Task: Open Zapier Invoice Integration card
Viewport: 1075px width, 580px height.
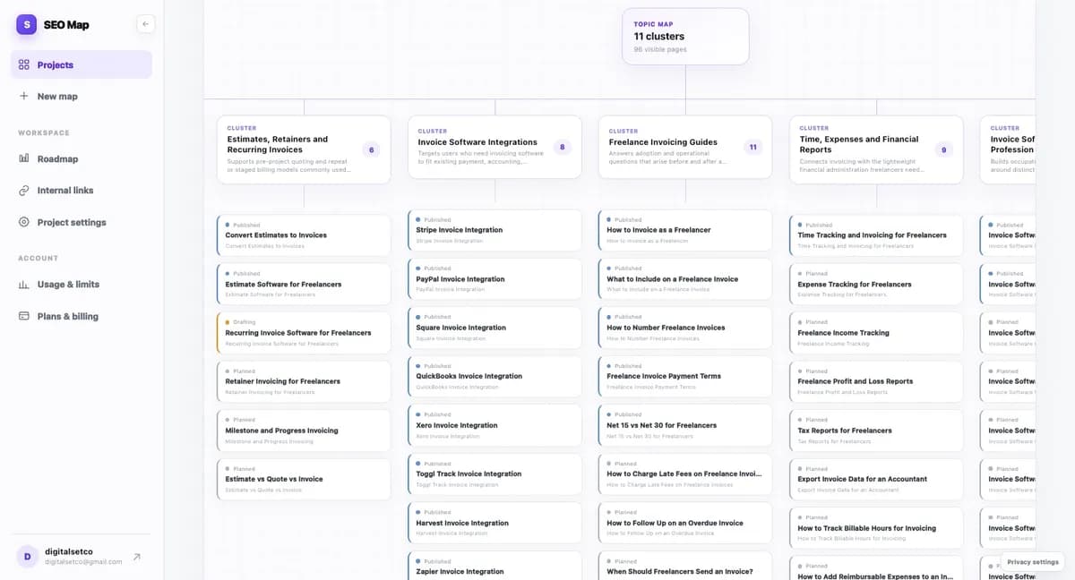Action: [x=494, y=566]
